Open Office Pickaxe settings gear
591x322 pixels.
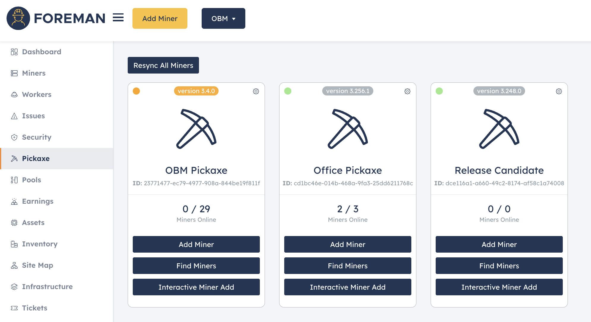(407, 91)
